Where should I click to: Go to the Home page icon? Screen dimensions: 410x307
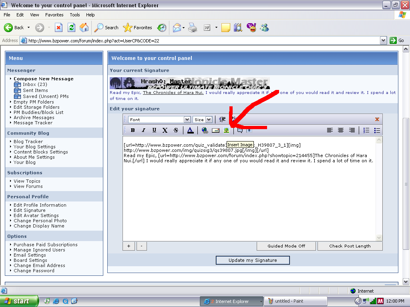[x=84, y=28]
